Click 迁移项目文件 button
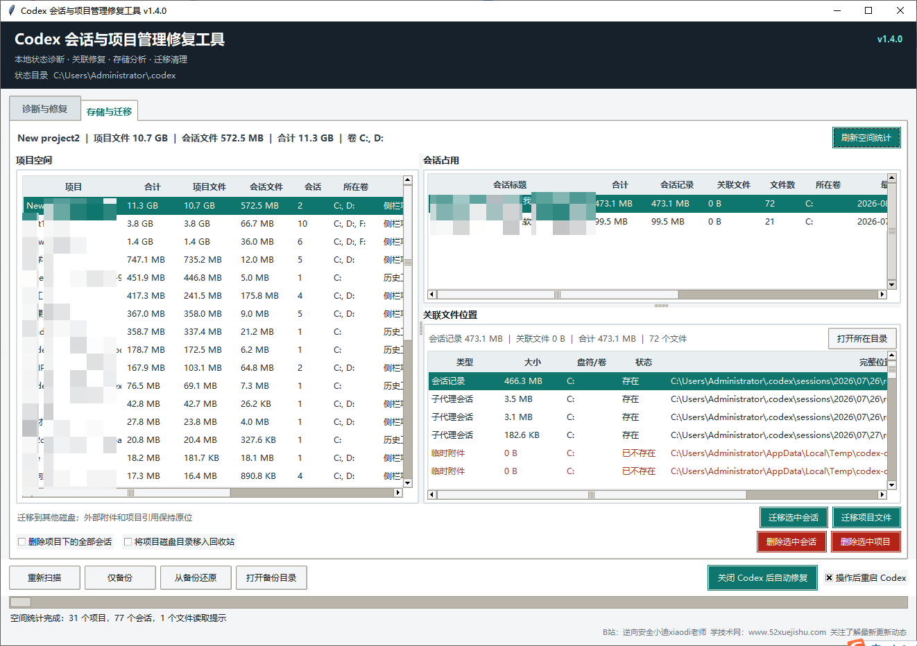917x646 pixels. [866, 517]
